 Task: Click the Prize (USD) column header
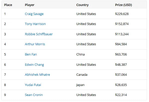[x=123, y=5]
